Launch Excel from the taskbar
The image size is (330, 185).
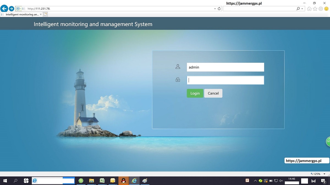click(102, 181)
